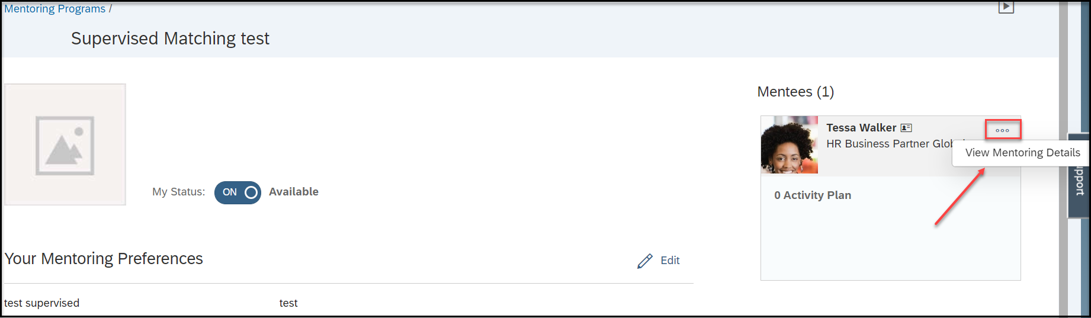Image resolution: width=1091 pixels, height=318 pixels.
Task: Open the Support side tab
Action: point(1079,176)
